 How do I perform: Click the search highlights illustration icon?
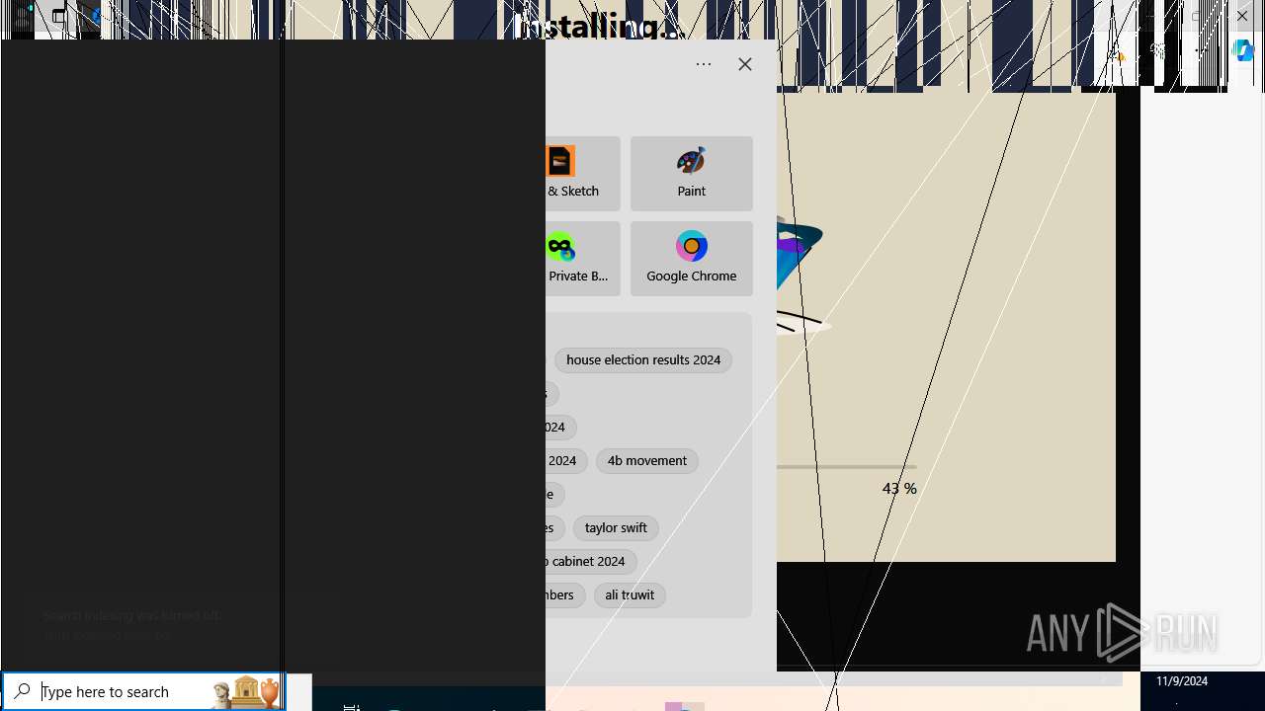point(245,691)
